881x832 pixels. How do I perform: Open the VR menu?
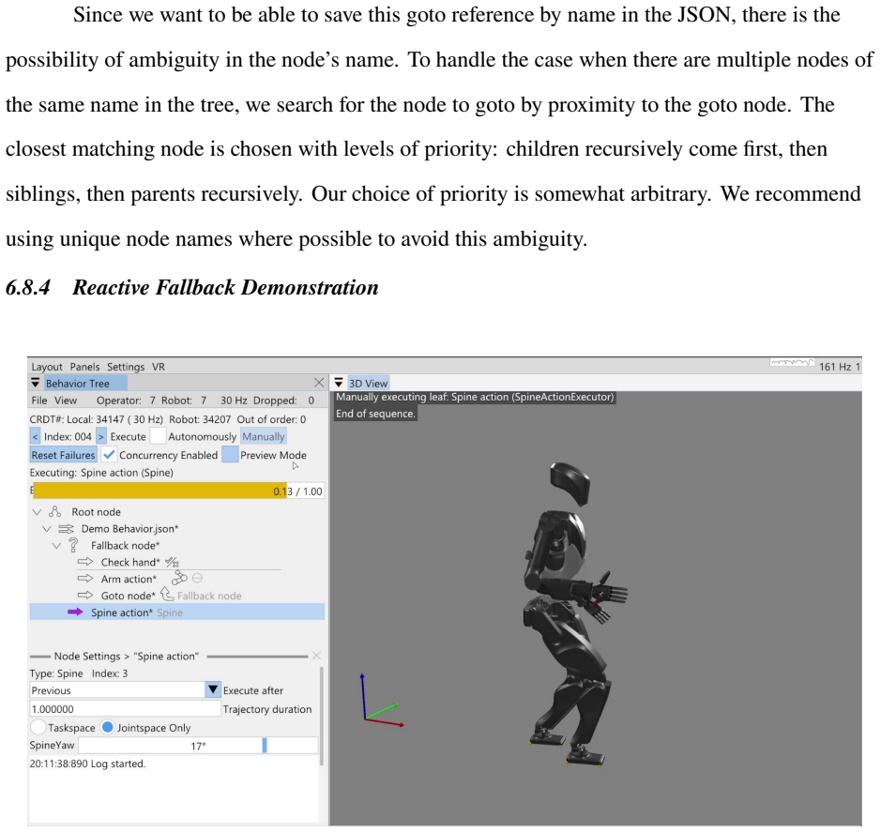coord(159,367)
